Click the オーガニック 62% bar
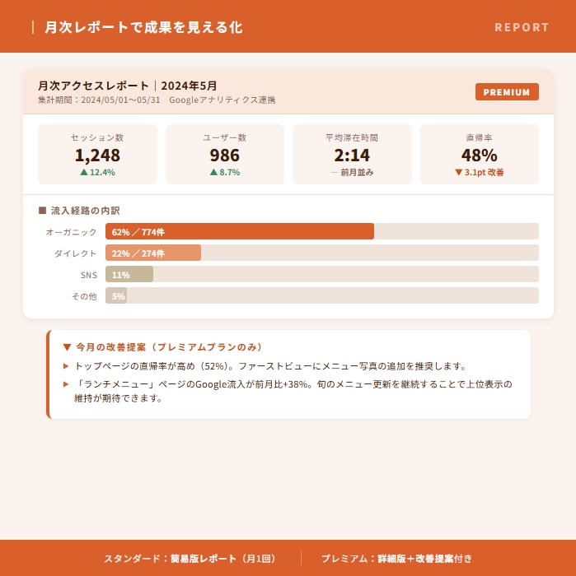The image size is (576, 576). point(240,231)
